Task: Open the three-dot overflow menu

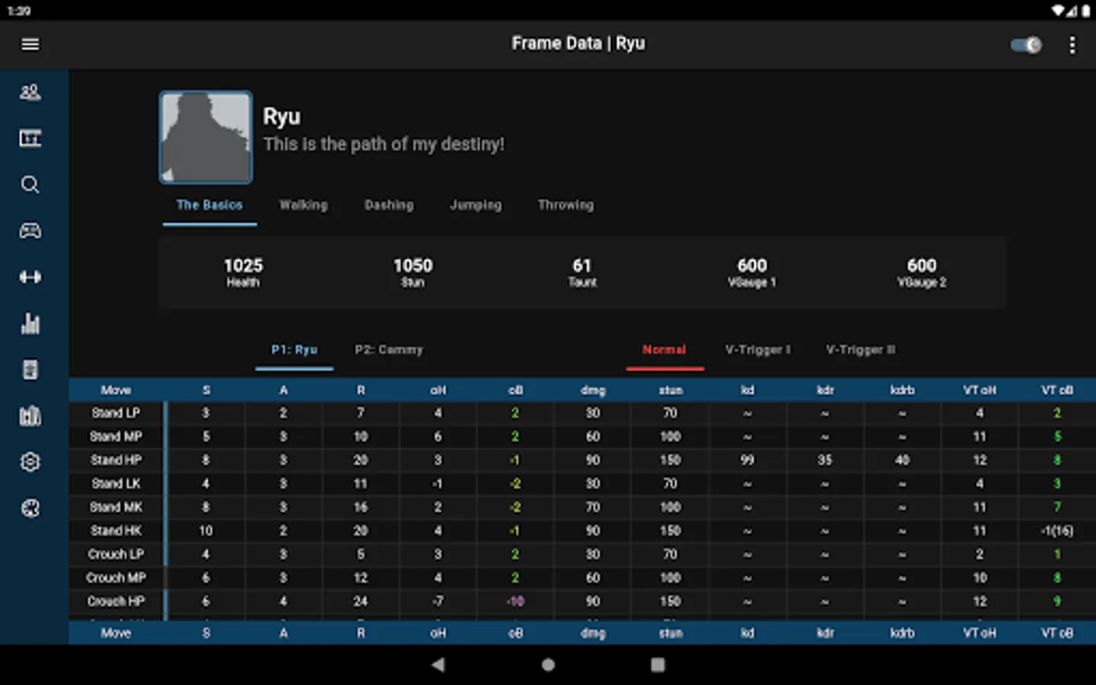Action: pos(1072,45)
